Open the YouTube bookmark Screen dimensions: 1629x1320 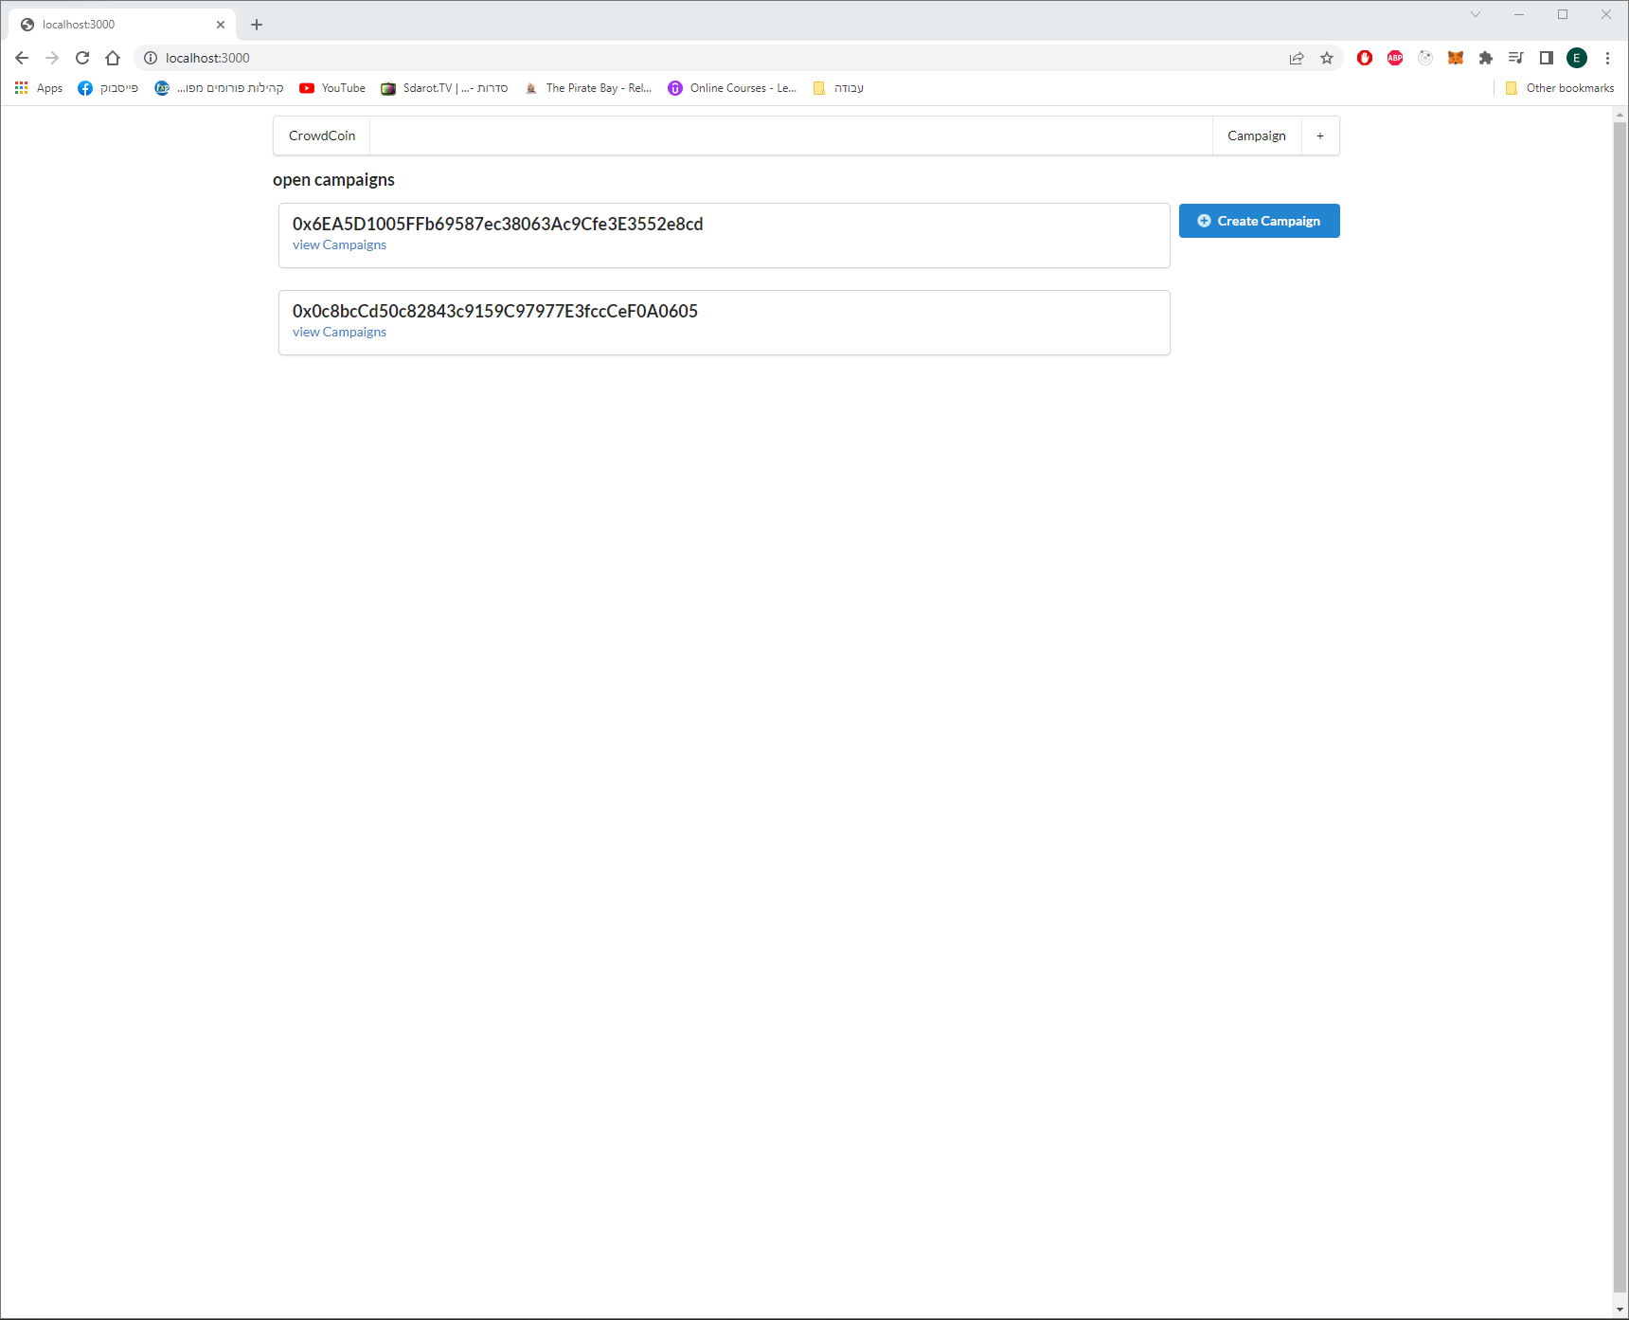[332, 88]
